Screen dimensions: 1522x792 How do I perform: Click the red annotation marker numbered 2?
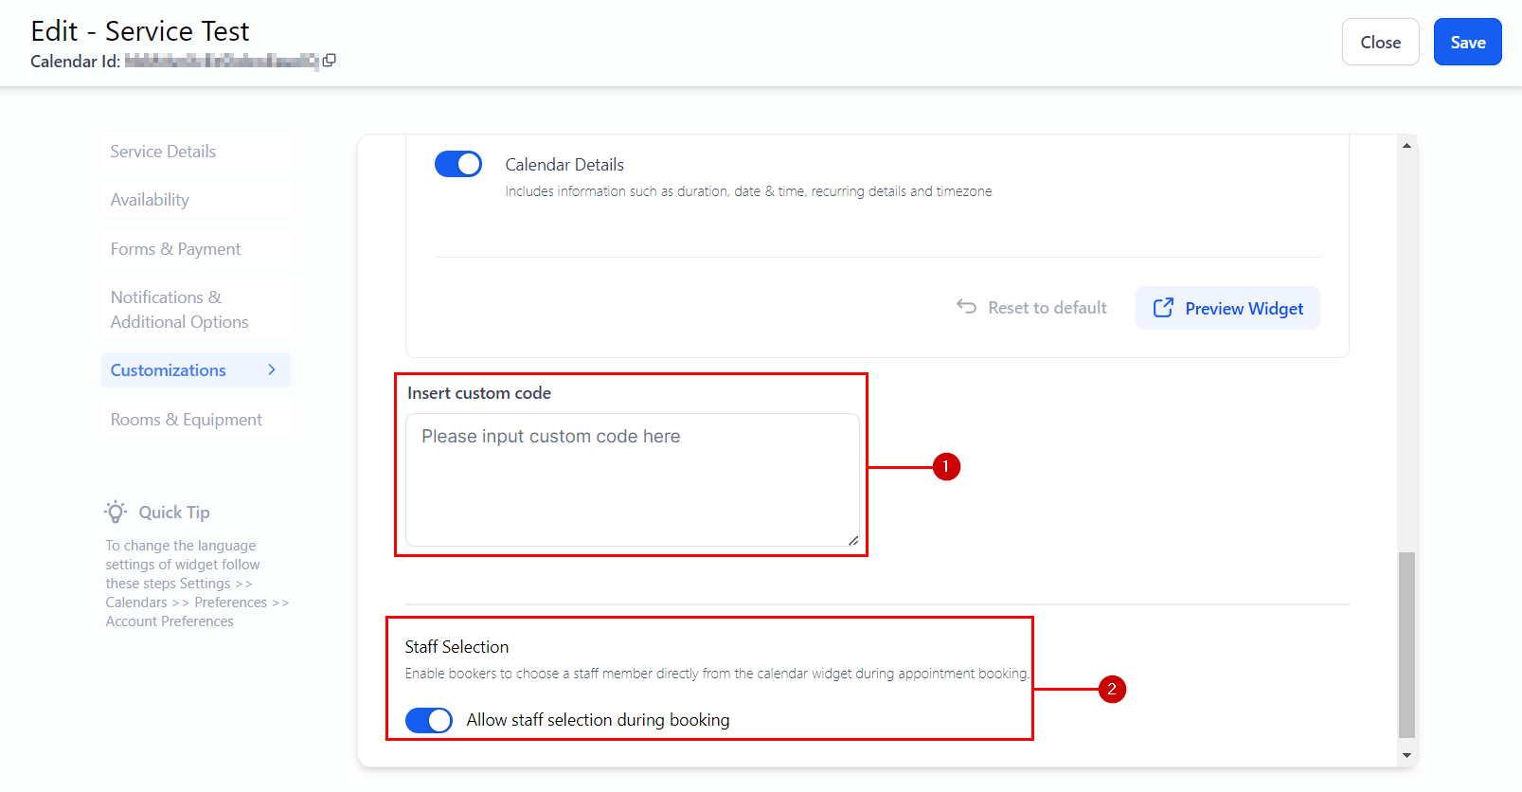pyautogui.click(x=1111, y=690)
